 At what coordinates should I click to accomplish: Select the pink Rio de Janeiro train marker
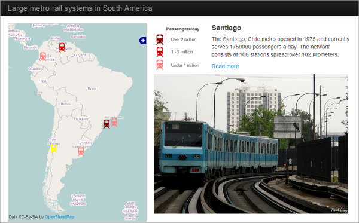(114, 122)
